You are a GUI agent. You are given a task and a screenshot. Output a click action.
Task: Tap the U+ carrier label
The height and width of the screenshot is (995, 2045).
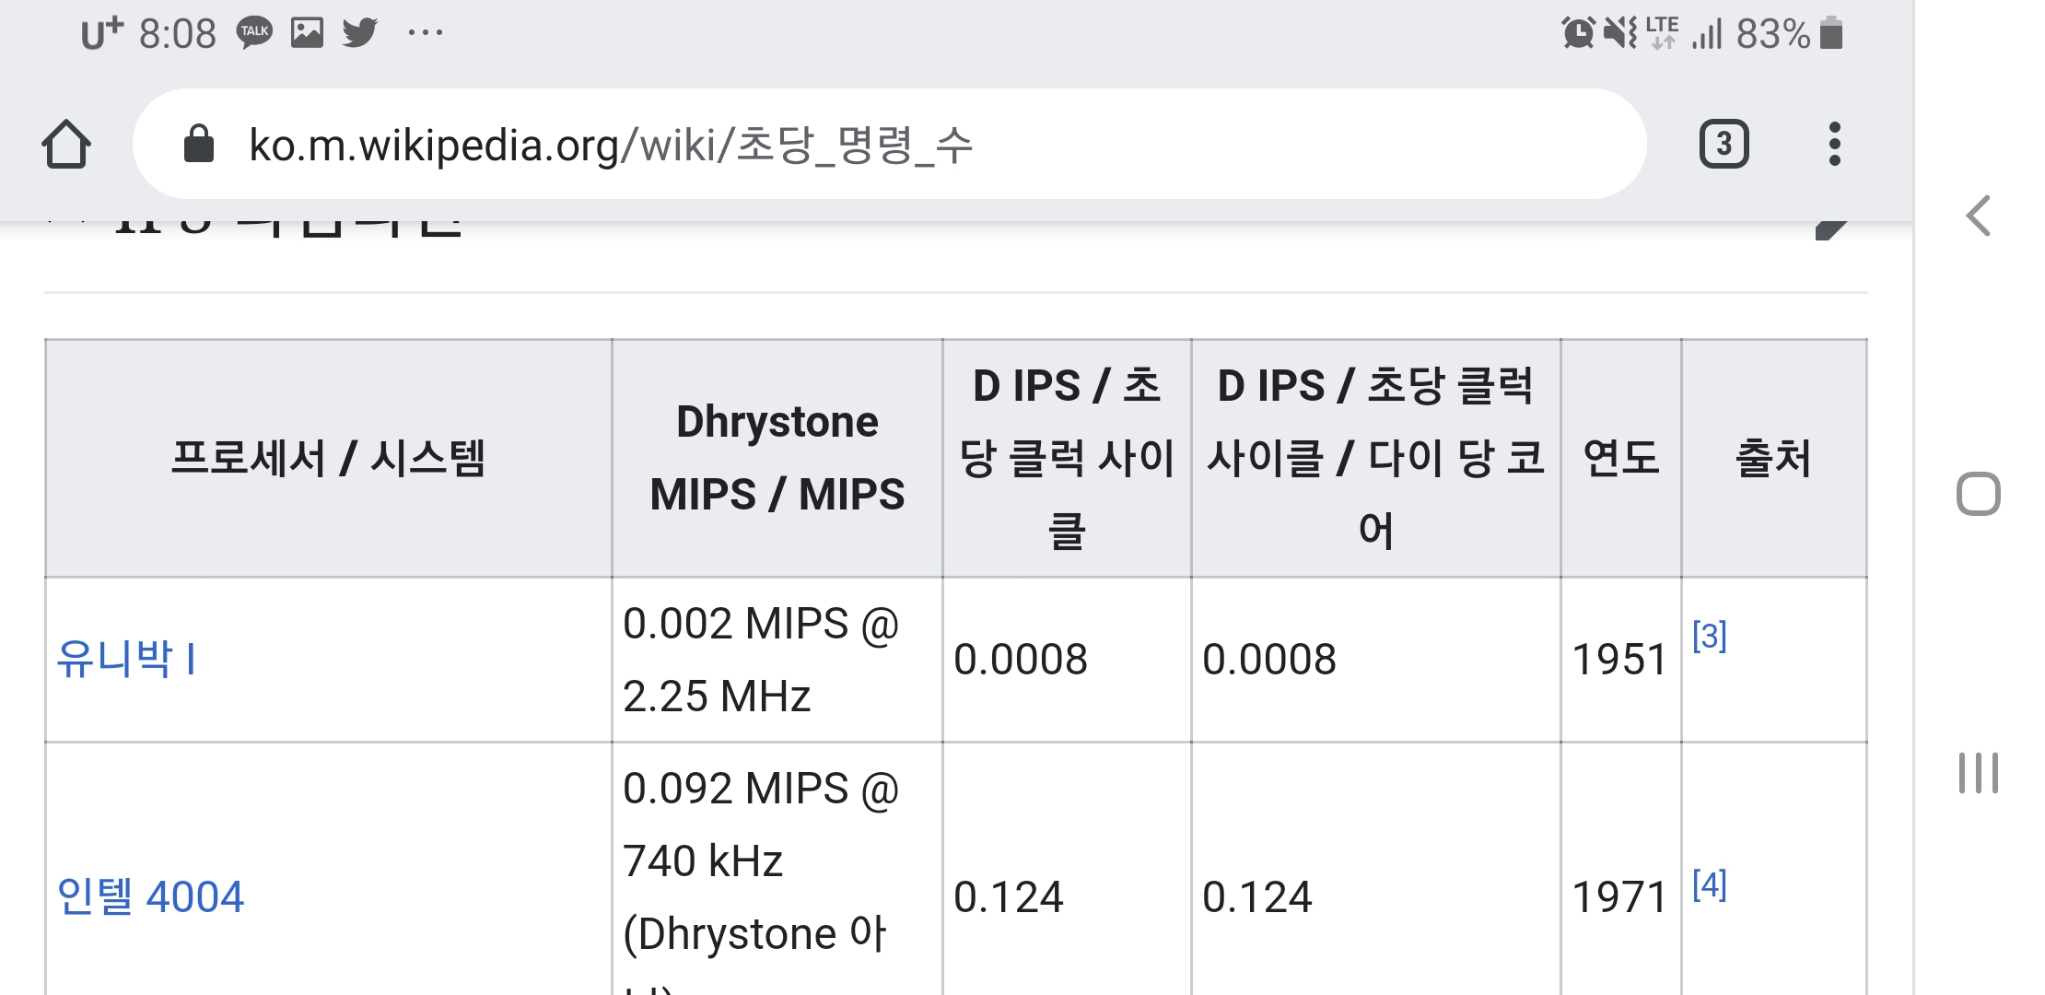101,33
